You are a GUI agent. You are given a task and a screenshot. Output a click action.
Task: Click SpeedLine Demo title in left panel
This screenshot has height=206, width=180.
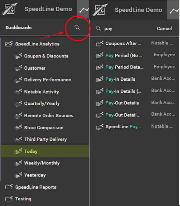click(x=48, y=9)
